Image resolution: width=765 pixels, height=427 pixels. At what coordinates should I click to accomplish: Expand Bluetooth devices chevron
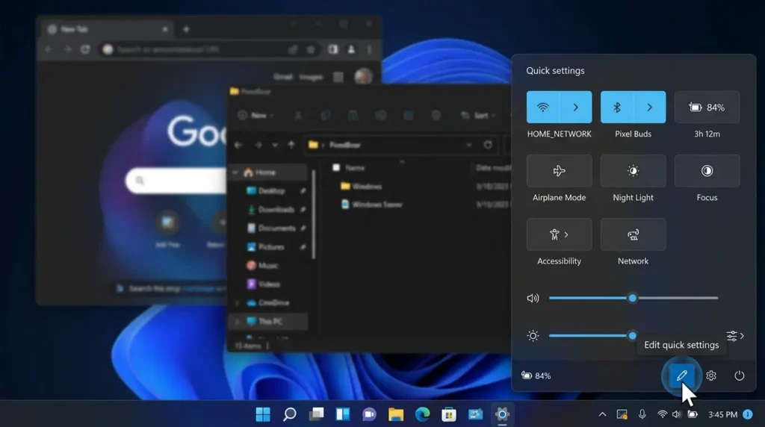pyautogui.click(x=649, y=107)
